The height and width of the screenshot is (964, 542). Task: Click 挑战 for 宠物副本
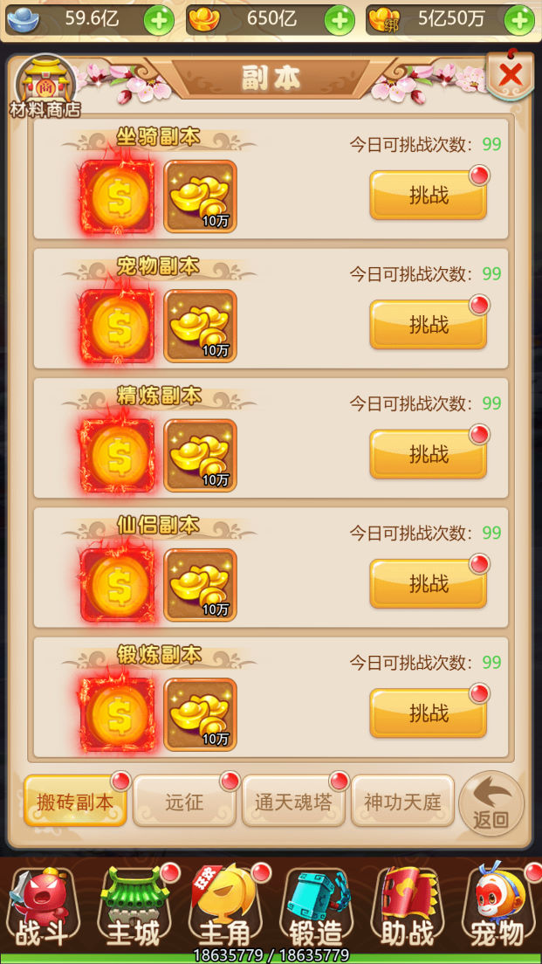click(x=429, y=325)
